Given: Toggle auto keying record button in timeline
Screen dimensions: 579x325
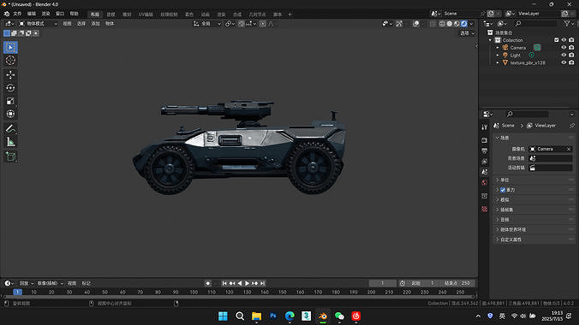Looking at the screenshot, I should click(208, 283).
